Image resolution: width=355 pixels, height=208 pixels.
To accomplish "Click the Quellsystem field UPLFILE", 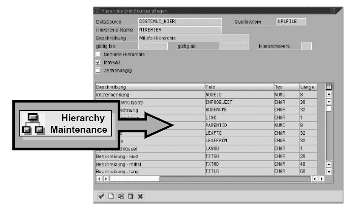I will (x=291, y=21).
